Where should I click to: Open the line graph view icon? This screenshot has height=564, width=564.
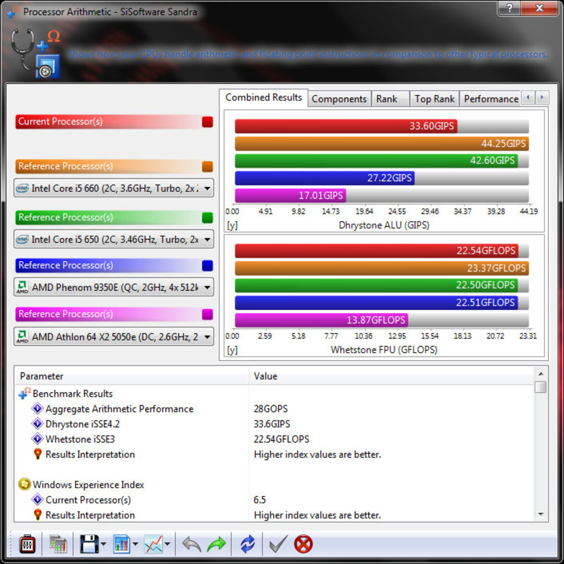[x=153, y=543]
